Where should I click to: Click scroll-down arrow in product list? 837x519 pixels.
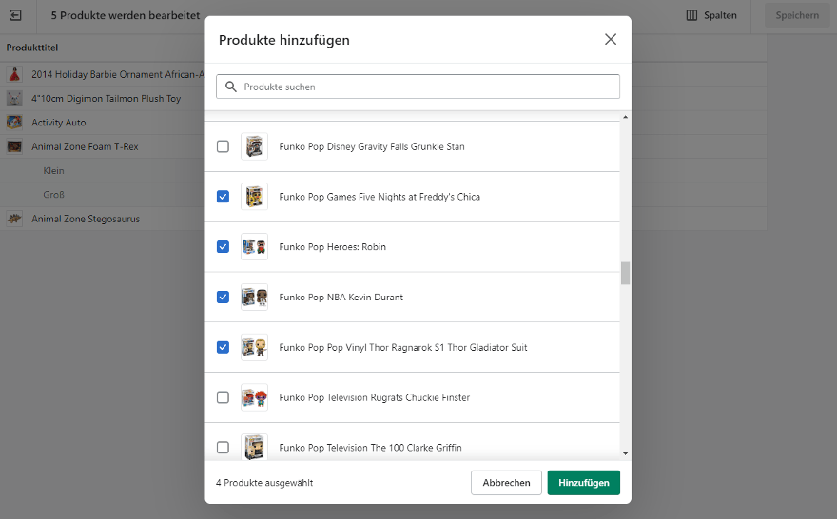pyautogui.click(x=625, y=454)
